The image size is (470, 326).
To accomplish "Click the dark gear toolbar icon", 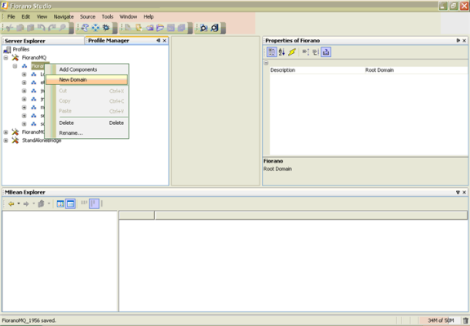I will 106,28.
